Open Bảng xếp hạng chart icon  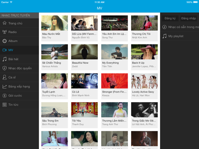coord(5,87)
